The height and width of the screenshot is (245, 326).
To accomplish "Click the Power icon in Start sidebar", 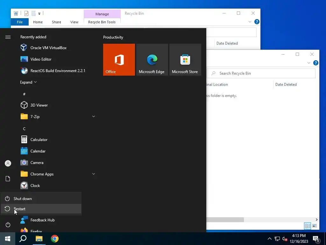I will click(8, 225).
